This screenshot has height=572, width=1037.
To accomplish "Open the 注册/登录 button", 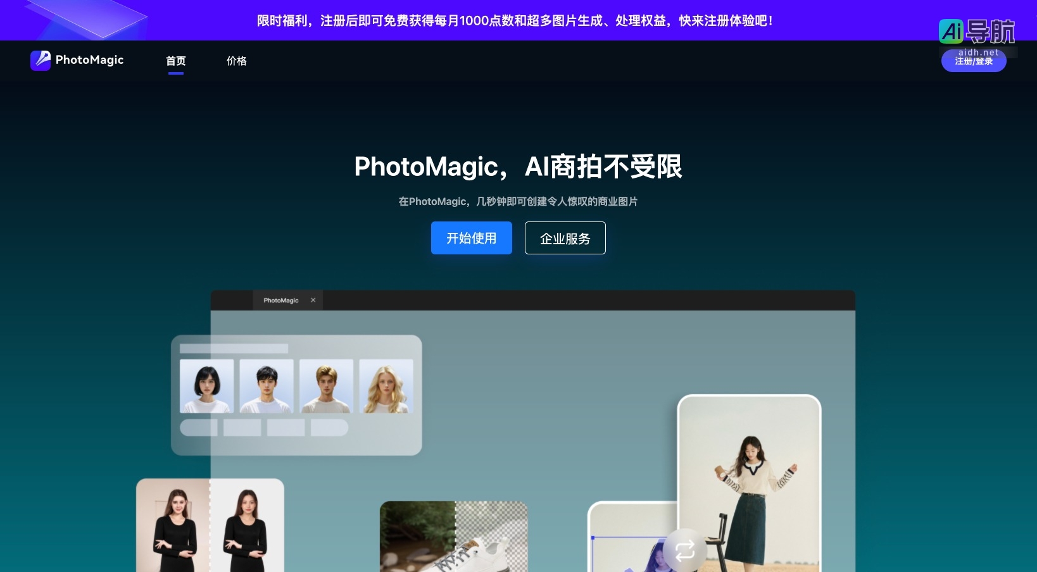I will [973, 62].
